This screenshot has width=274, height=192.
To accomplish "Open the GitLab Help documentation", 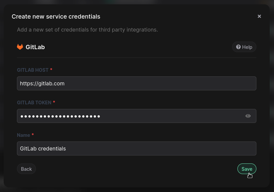I will pyautogui.click(x=244, y=47).
